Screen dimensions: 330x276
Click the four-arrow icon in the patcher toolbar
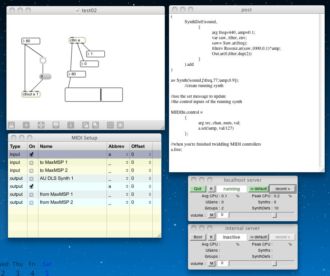[41, 125]
